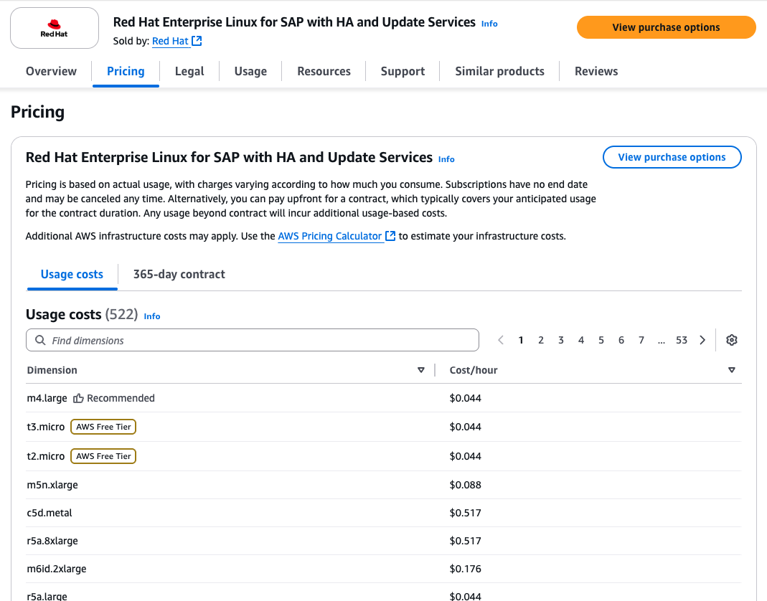Go to next page arrow in pagination

tap(702, 340)
